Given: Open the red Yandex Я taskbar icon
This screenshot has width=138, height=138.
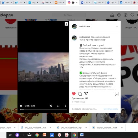Looking at the screenshot, I should click(x=67, y=135).
